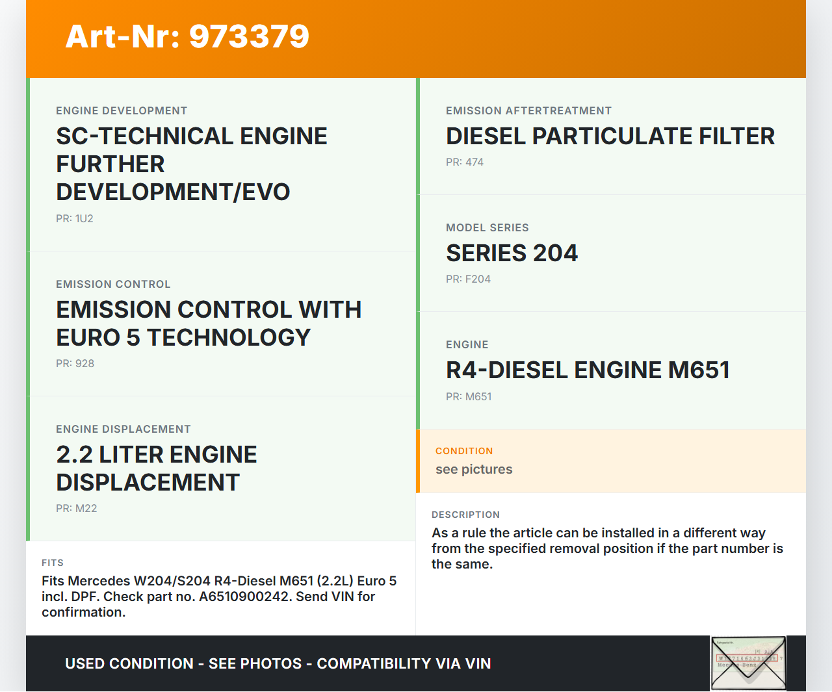Click the PR: M22 code
Image resolution: width=832 pixels, height=692 pixels.
click(76, 509)
